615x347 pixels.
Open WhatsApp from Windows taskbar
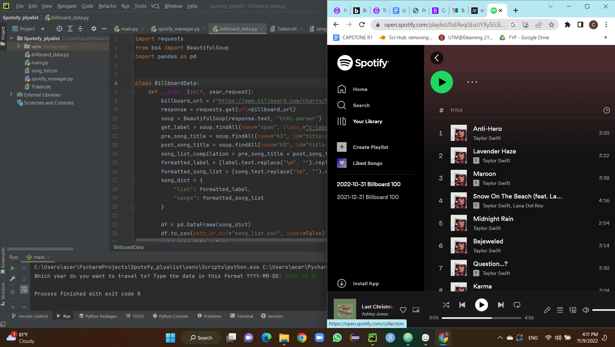point(337,338)
